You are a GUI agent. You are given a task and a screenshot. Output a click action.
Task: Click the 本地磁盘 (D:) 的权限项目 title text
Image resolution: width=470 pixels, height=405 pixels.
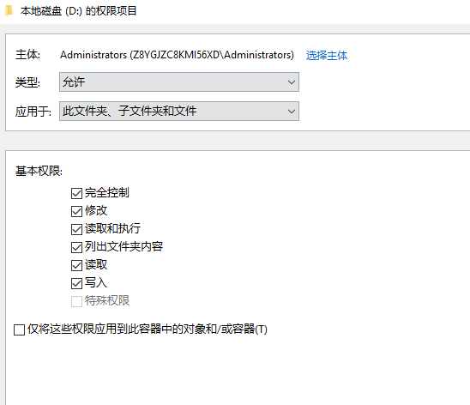point(79,11)
